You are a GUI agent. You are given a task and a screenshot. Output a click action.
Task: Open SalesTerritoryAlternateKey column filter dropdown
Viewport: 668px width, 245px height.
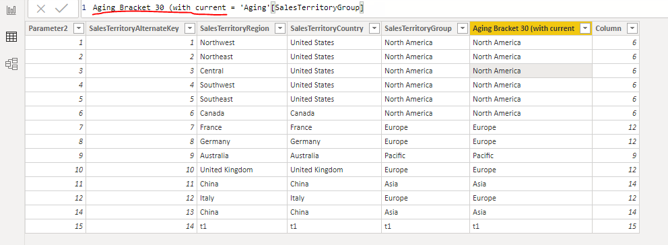[x=190, y=28]
